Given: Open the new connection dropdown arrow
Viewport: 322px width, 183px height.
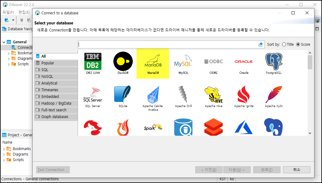Looking at the screenshot, I should coord(13,20).
